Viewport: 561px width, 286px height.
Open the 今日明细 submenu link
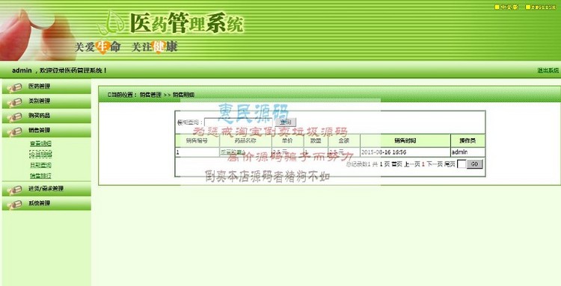(x=41, y=155)
